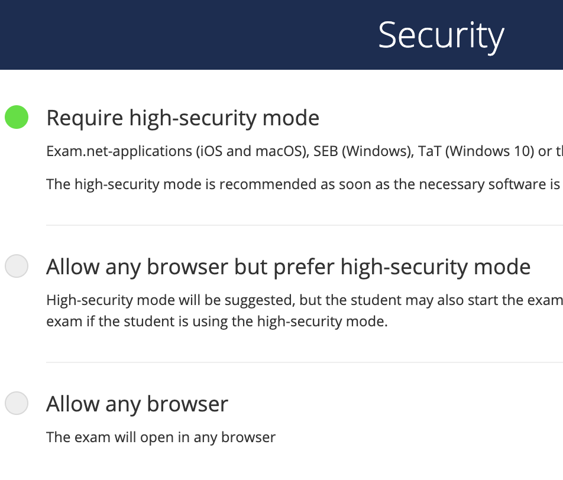Click the line 'exam if the student is using'
Image resolution: width=563 pixels, height=480 pixels.
(x=216, y=323)
